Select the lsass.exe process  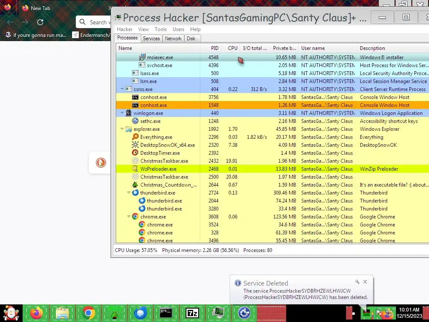coord(272,73)
